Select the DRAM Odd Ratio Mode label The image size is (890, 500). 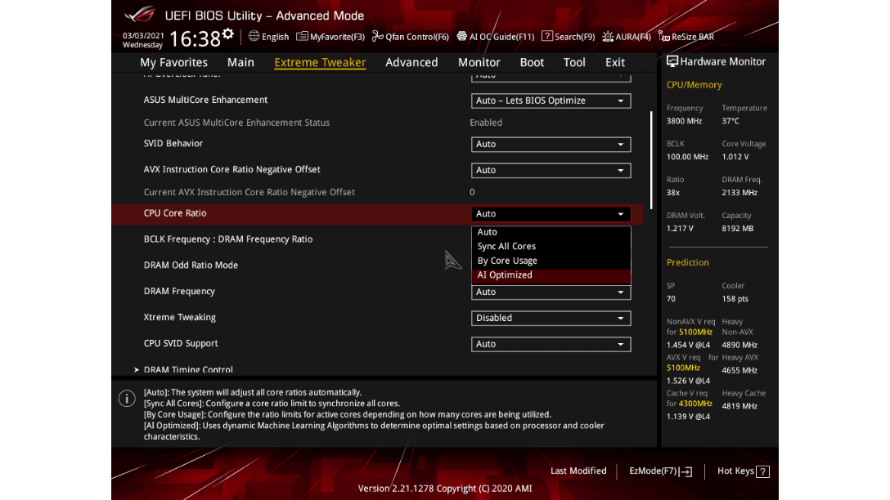pos(191,266)
